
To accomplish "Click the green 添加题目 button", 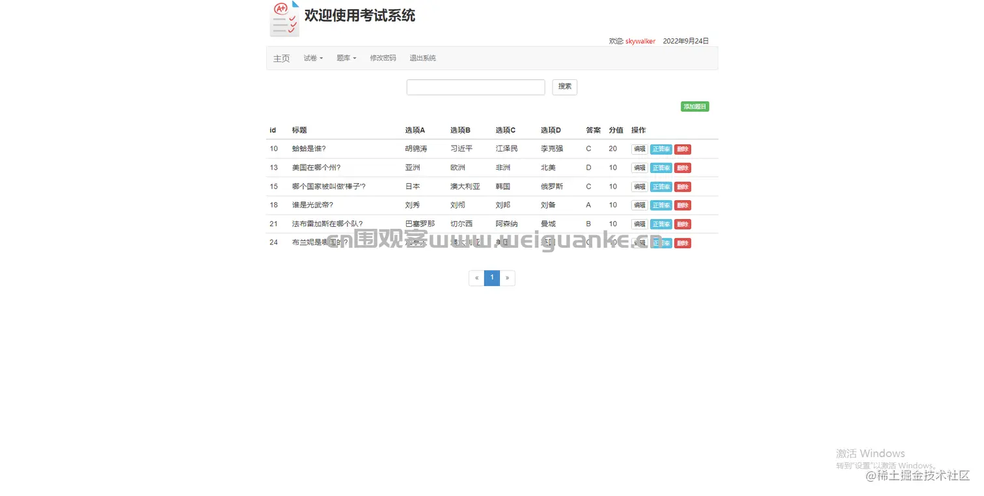I will click(x=694, y=107).
